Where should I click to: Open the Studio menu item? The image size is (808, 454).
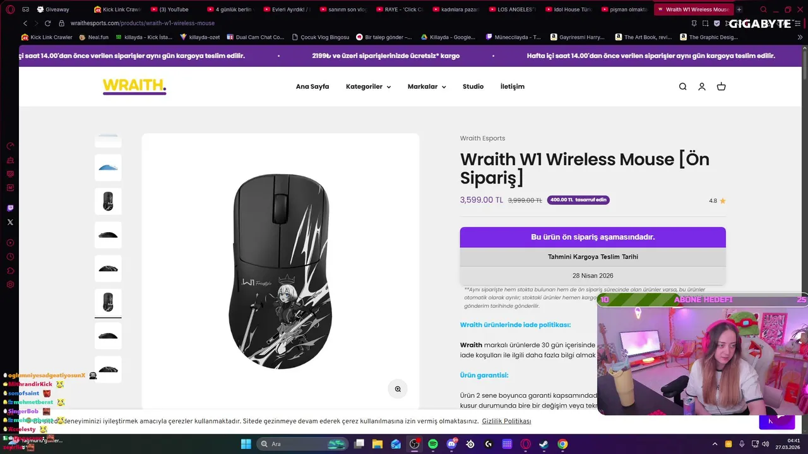pos(473,87)
